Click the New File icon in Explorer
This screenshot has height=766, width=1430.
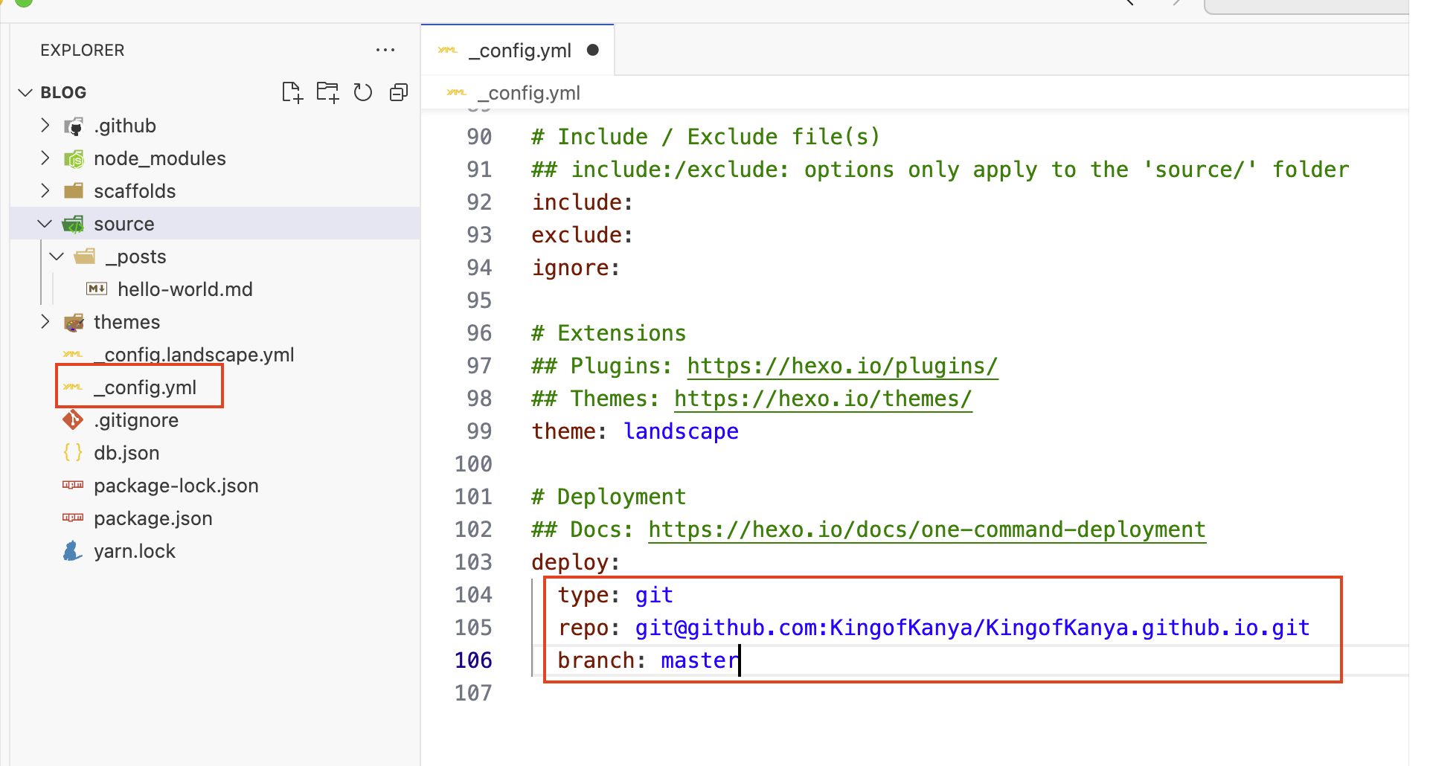[292, 92]
